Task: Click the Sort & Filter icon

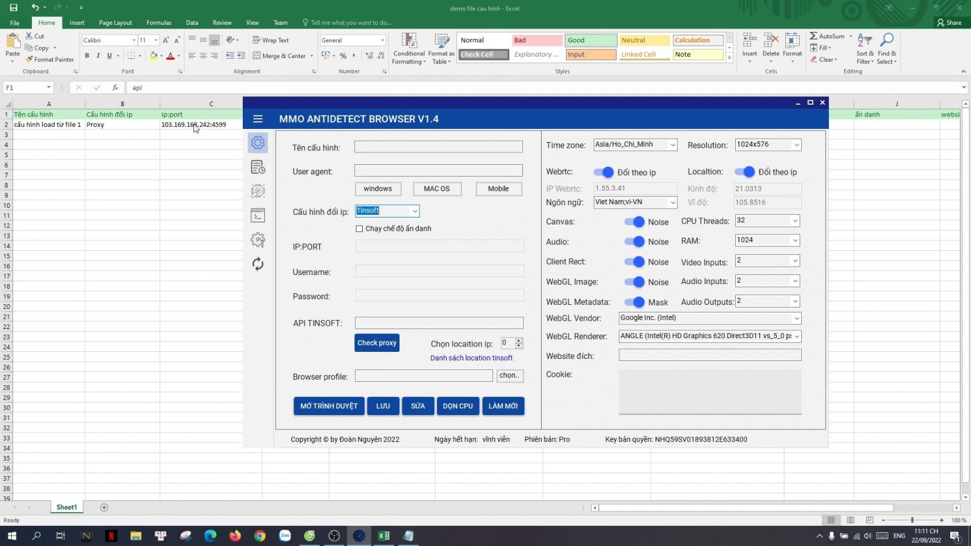Action: 865,42
